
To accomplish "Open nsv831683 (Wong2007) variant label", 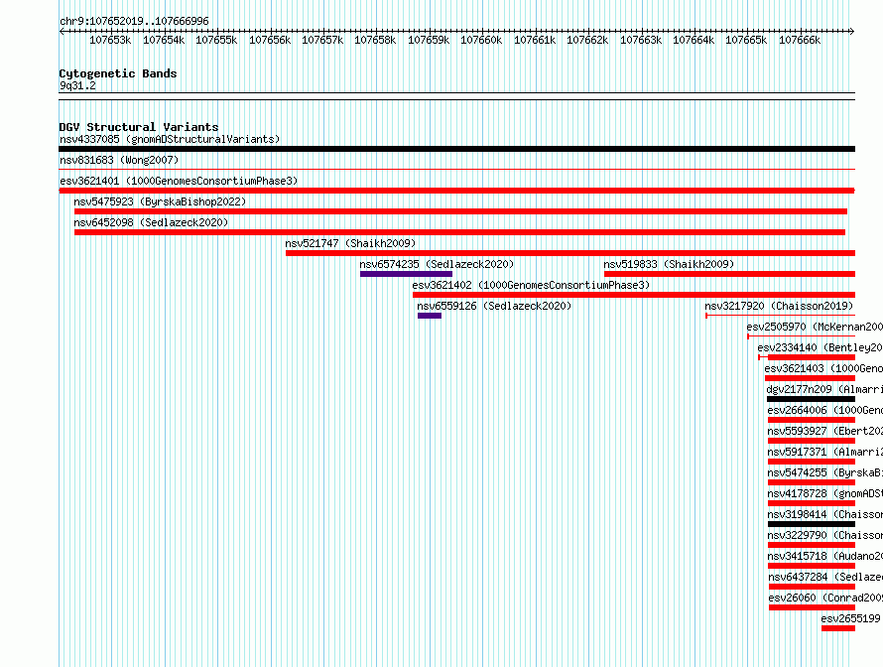I will [119, 160].
